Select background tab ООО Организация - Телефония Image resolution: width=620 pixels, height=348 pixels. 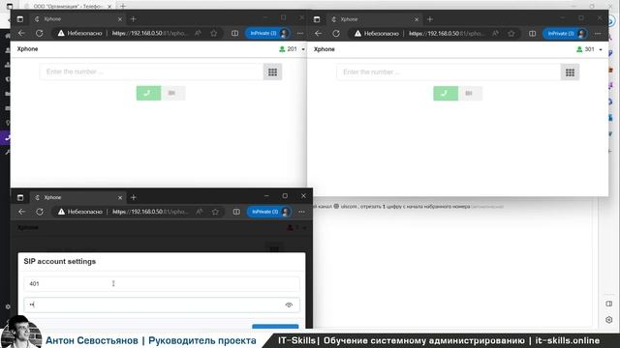[67, 6]
